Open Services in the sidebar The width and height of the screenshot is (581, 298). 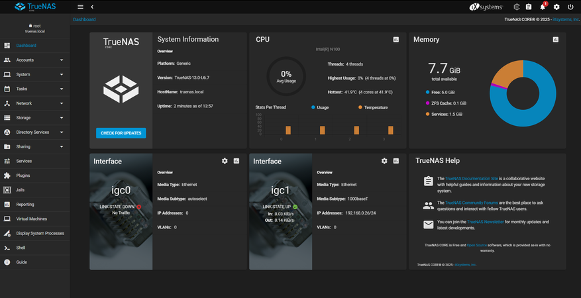pyautogui.click(x=24, y=161)
